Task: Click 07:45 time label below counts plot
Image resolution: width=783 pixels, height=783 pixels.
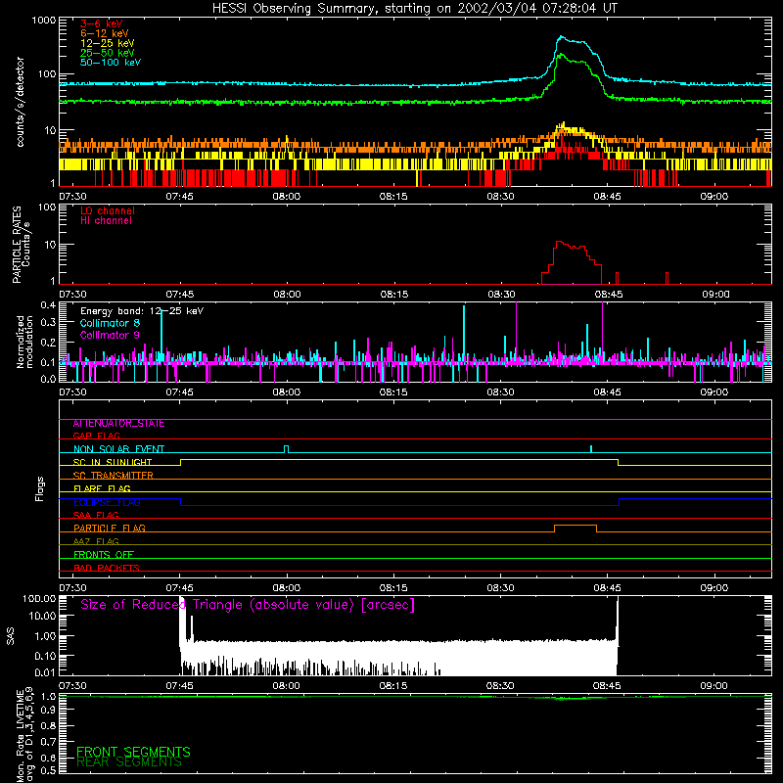Action: 180,197
